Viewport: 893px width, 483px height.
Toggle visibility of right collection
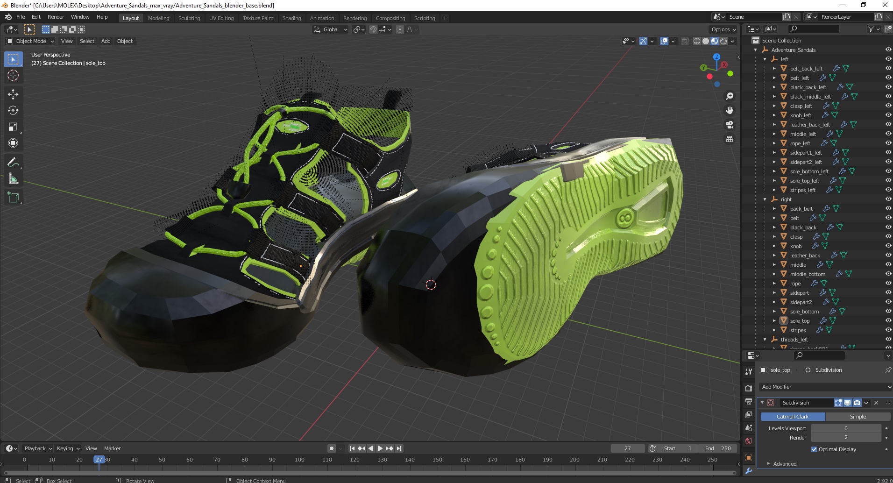coord(888,199)
